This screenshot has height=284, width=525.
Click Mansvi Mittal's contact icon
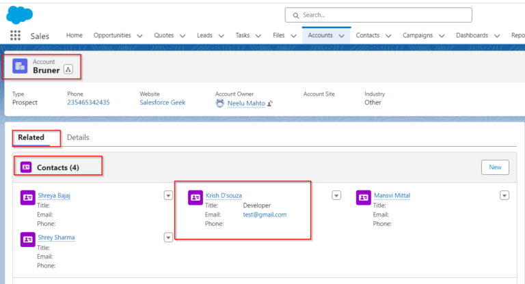[x=363, y=197]
